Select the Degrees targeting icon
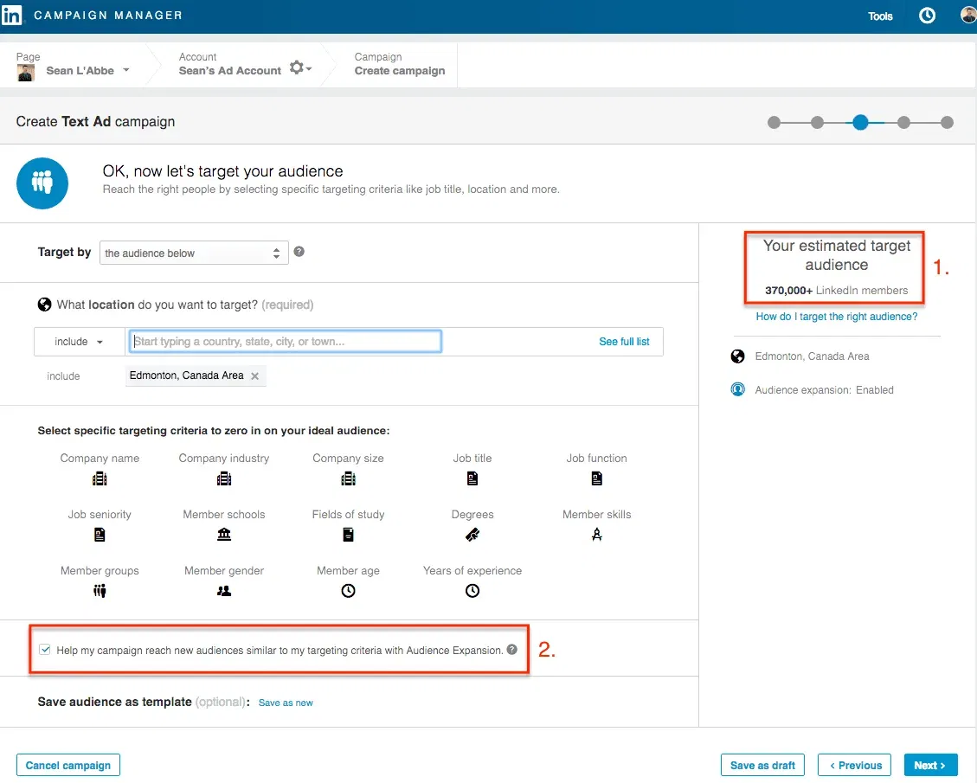The height and width of the screenshot is (783, 977). click(472, 534)
